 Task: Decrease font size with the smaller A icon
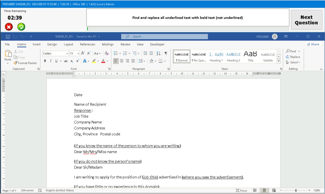(89, 53)
